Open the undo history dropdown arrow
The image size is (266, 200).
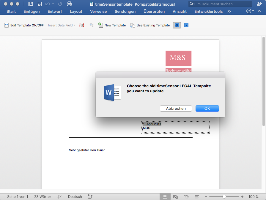point(53,4)
